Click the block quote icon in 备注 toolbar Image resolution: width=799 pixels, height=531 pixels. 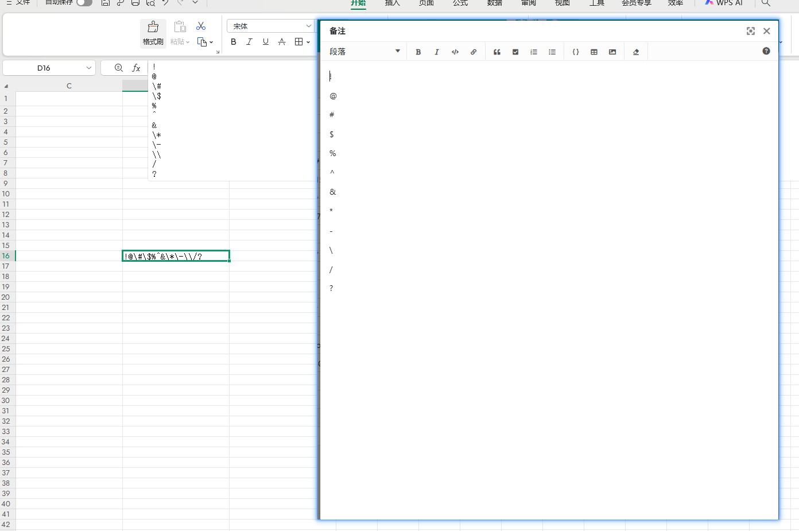[497, 52]
